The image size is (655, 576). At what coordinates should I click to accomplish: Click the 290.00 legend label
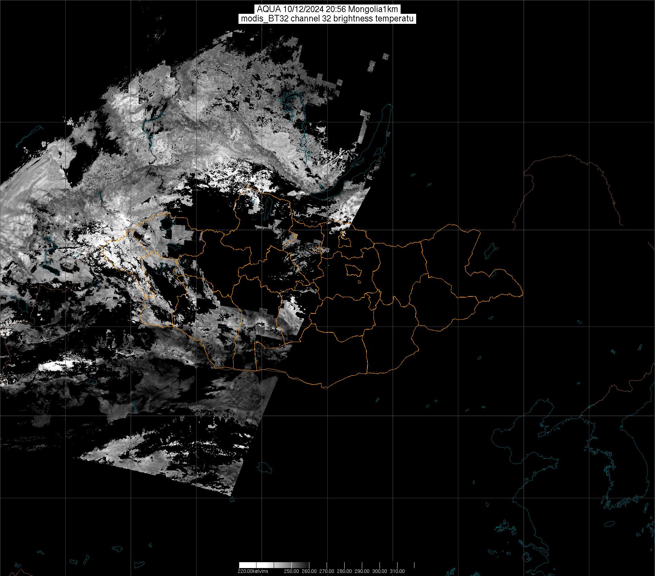pos(362,571)
